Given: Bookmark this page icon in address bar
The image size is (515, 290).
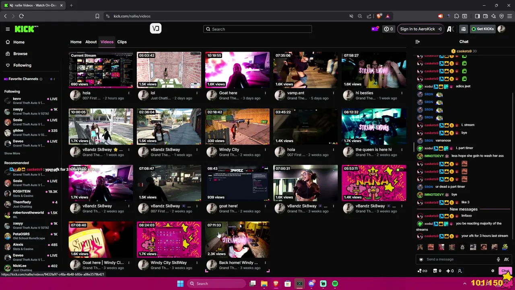Looking at the screenshot, I should 97,16.
